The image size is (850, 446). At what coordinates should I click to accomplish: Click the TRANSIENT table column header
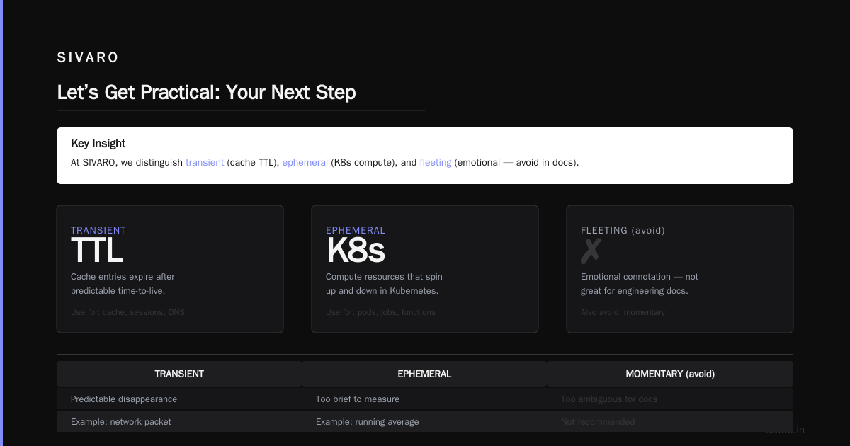point(179,374)
